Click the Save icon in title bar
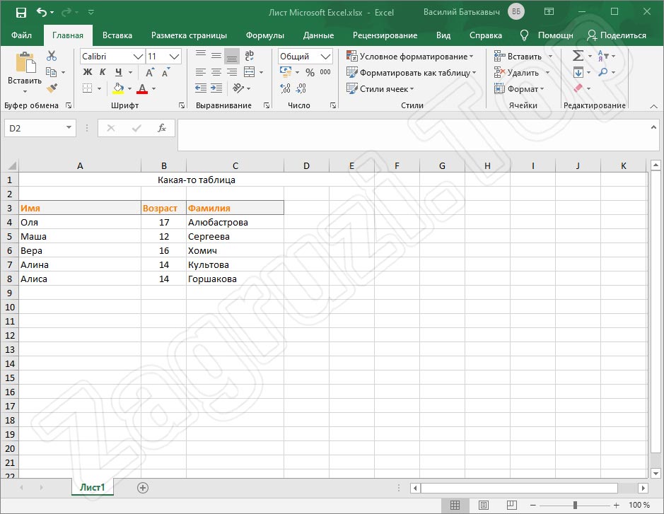 click(x=21, y=13)
